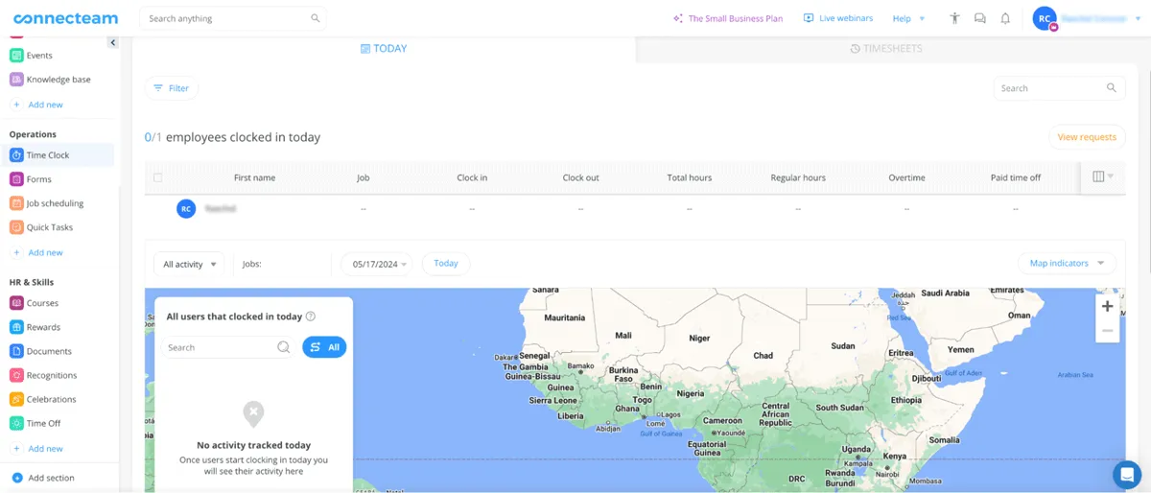Tick the select-all checkbox in table header

[x=158, y=177]
